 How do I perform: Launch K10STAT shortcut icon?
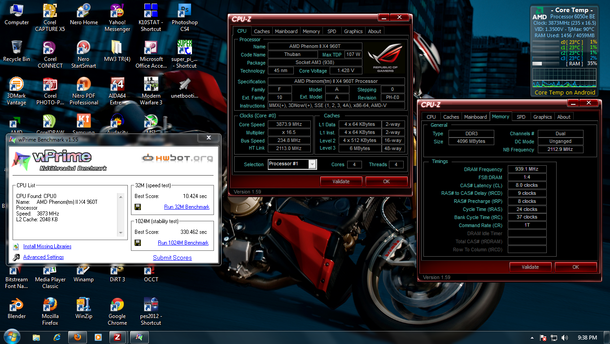(151, 17)
